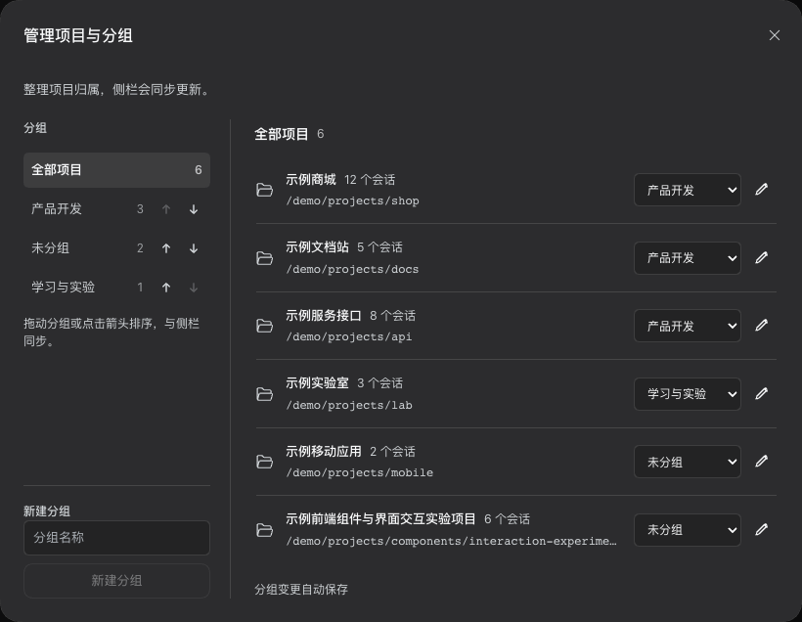Click the 2 个会话 count

pos(393,452)
